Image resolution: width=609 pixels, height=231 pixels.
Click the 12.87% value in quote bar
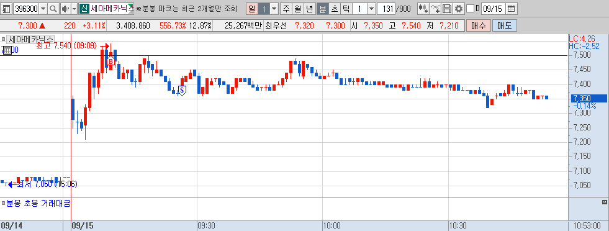coord(201,26)
